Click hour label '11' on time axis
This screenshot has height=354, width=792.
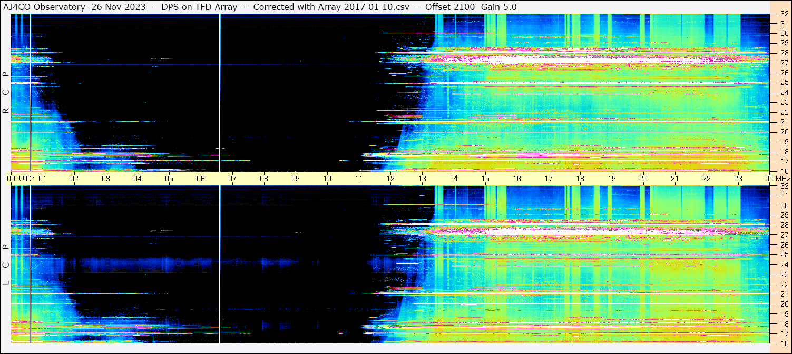coord(359,179)
